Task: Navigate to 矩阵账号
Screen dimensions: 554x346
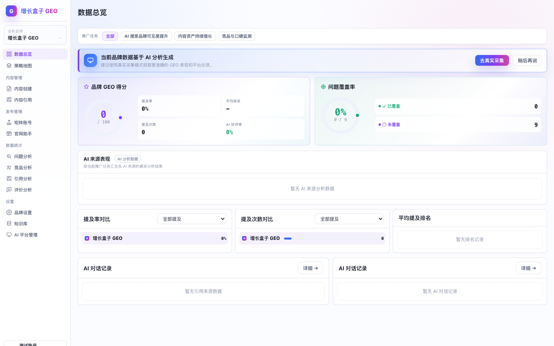Action: click(35, 123)
